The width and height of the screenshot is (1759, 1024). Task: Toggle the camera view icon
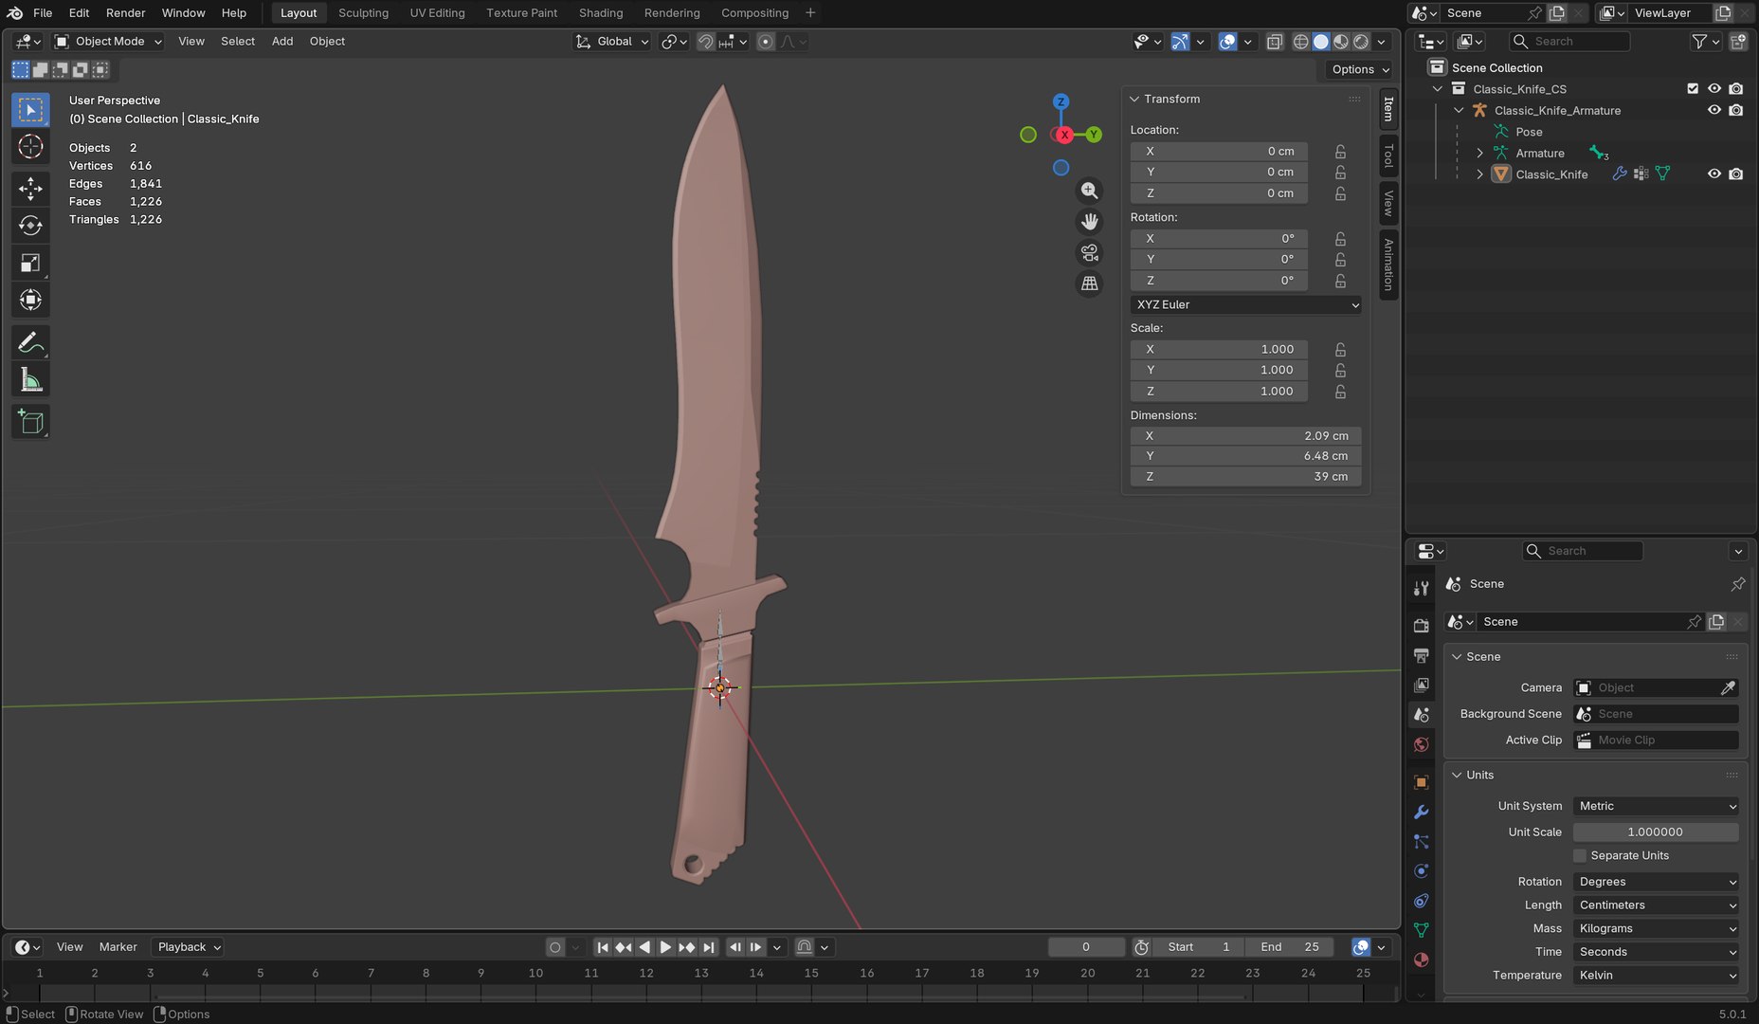(1090, 252)
